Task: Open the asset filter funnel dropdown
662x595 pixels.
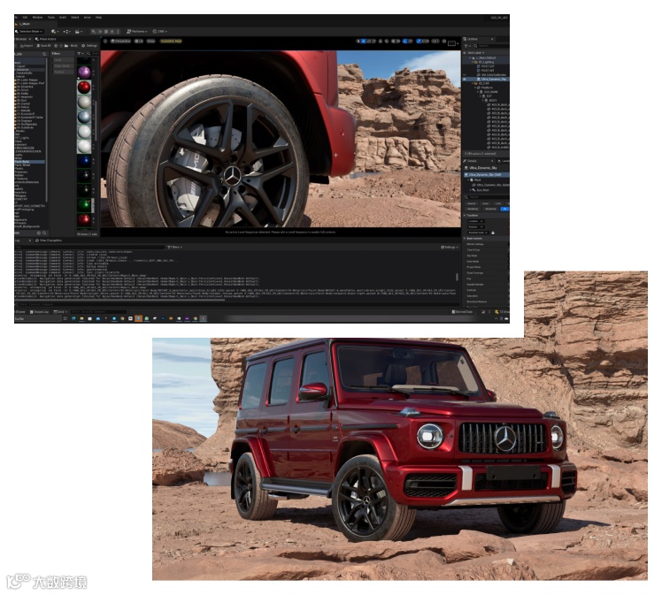Action: (80, 54)
